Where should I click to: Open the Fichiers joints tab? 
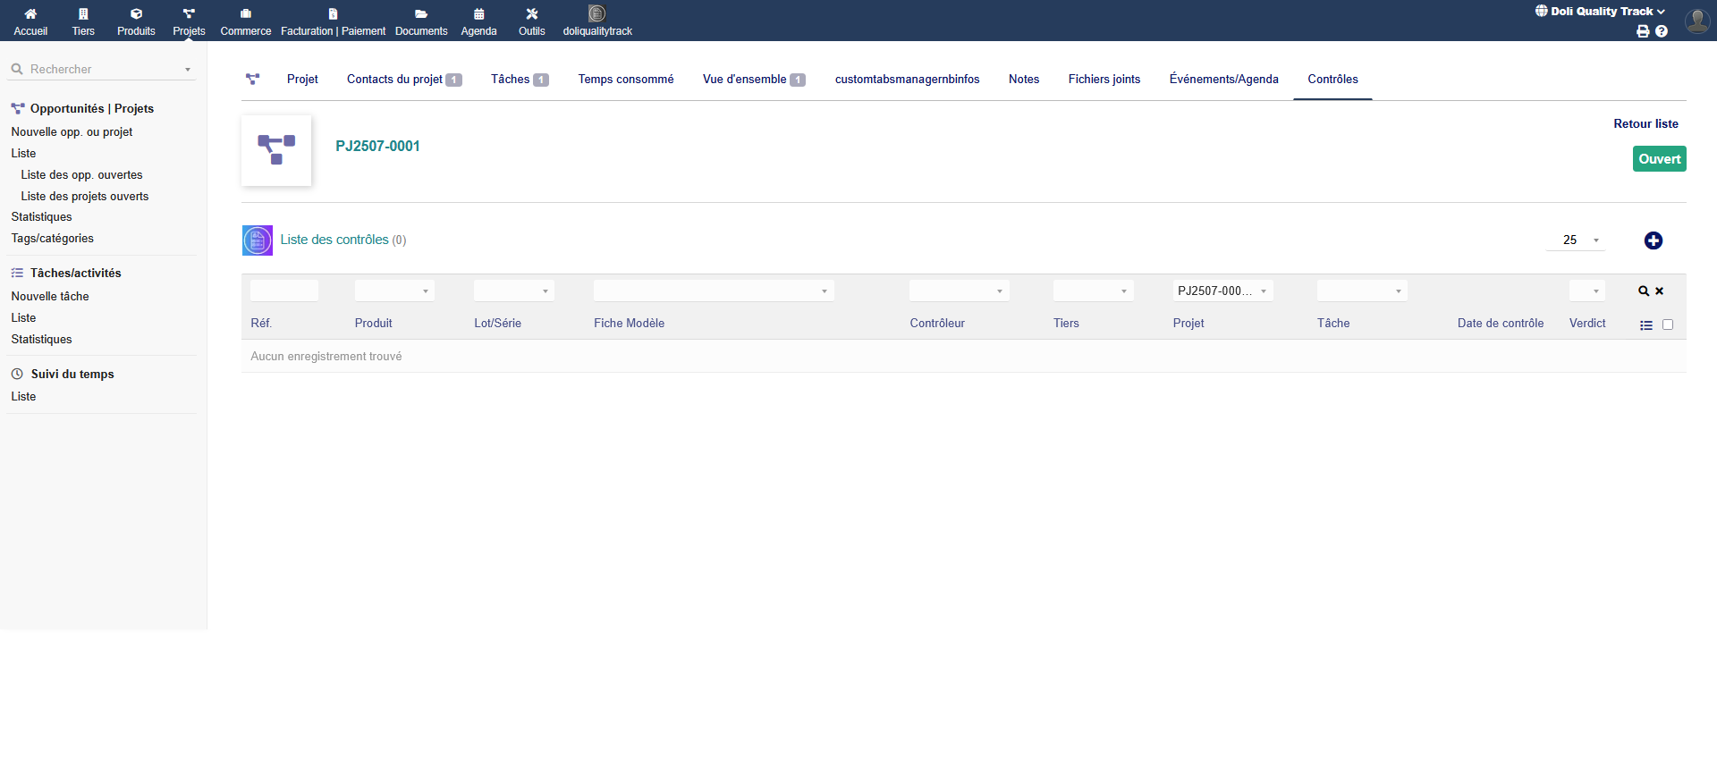1104,80
